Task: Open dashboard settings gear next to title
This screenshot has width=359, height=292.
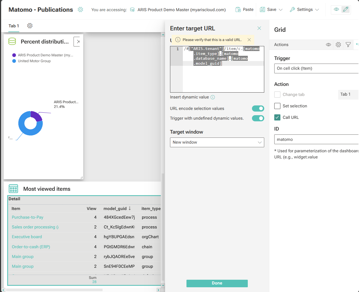Action: (80, 9)
